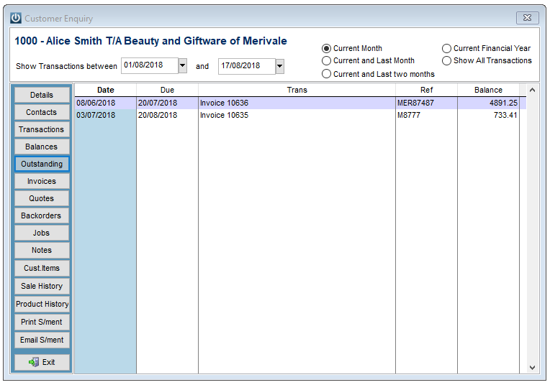550x385 pixels.
Task: Sort by the Date column header
Action: 106,90
